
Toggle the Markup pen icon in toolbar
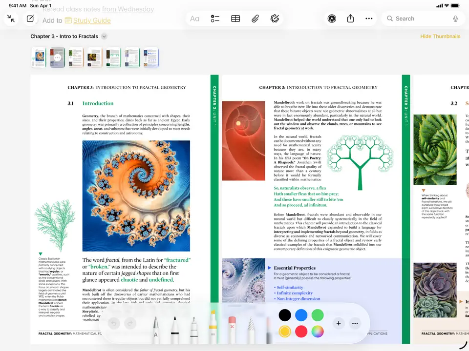pyautogui.click(x=332, y=19)
